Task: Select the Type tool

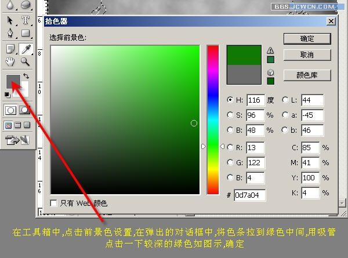Action: 26,20
